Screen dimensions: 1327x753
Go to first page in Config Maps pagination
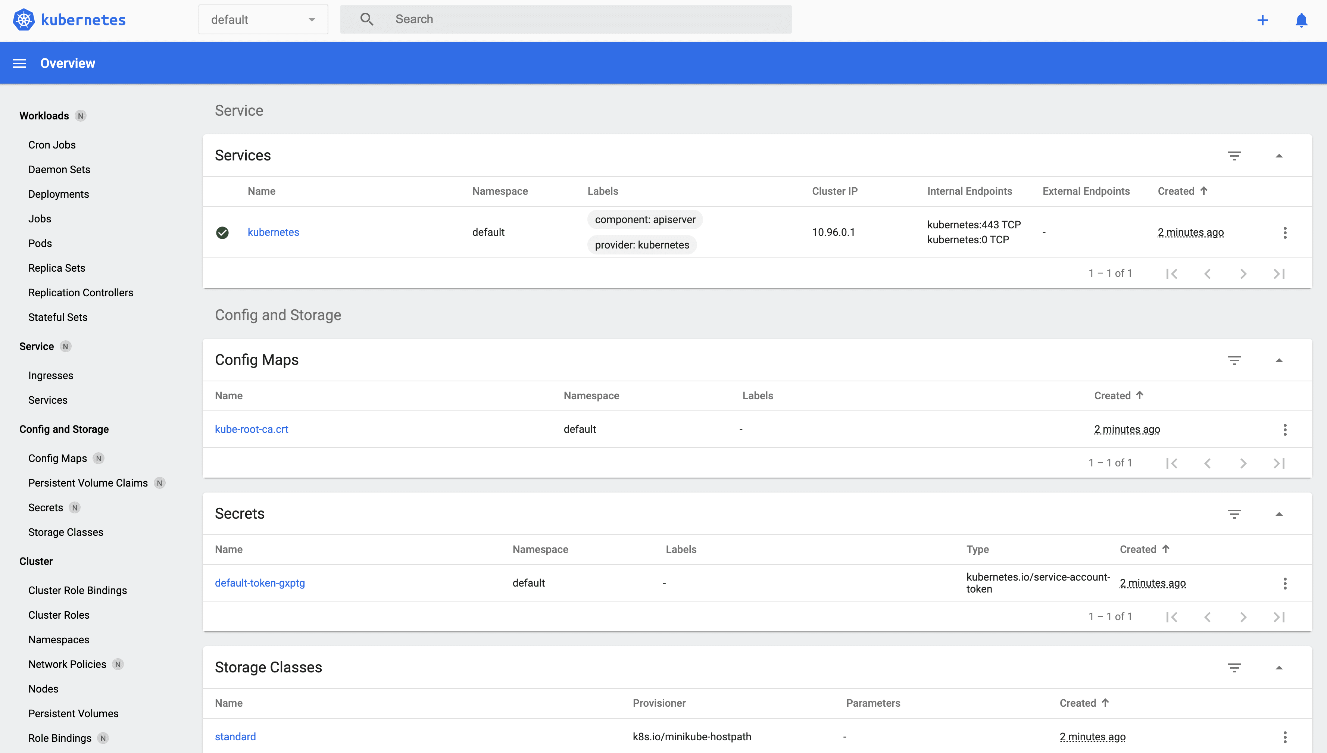click(1172, 463)
